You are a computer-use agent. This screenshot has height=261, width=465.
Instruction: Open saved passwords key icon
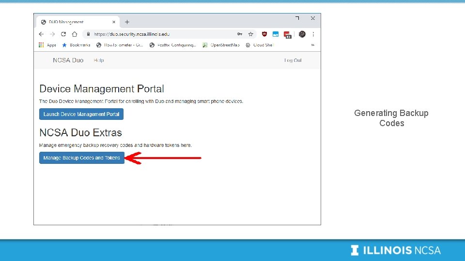[240, 34]
